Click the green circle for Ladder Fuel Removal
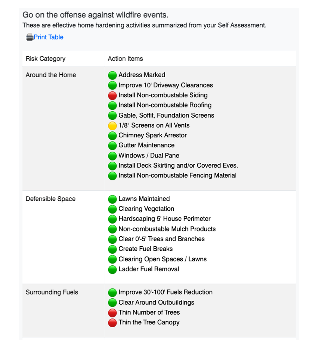This screenshot has width=316, height=343. tap(112, 269)
